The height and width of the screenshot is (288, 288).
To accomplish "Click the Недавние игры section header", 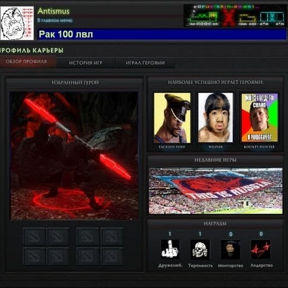I will pos(215,160).
